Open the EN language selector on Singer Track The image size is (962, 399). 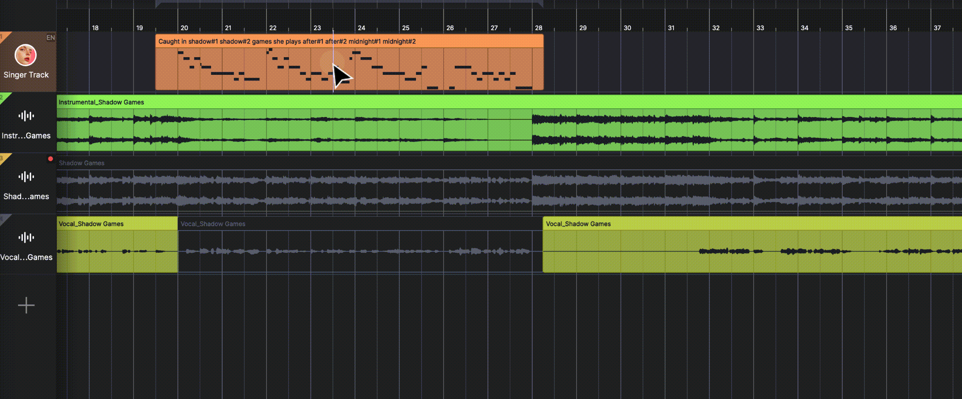50,38
